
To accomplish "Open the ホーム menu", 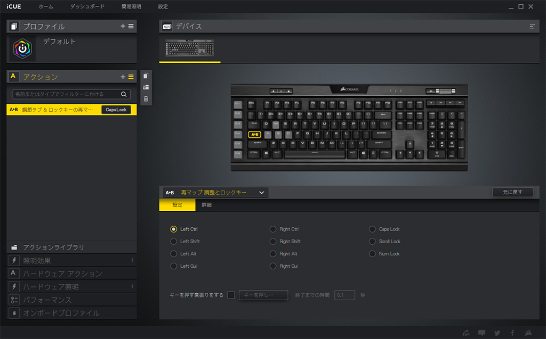I will point(46,6).
